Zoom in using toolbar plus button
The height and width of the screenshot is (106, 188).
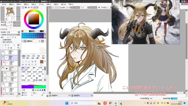click(76, 7)
